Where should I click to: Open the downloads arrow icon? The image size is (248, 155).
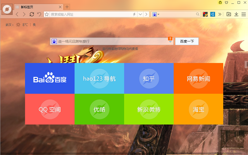click(236, 14)
